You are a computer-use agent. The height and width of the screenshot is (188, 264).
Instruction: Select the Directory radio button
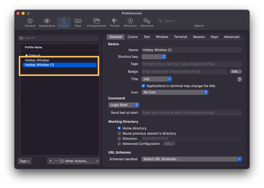pyautogui.click(x=119, y=138)
